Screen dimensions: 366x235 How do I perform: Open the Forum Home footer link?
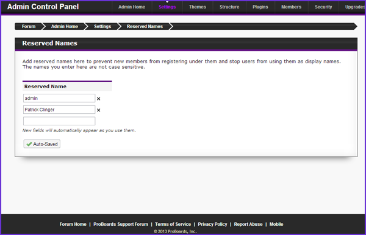73,224
